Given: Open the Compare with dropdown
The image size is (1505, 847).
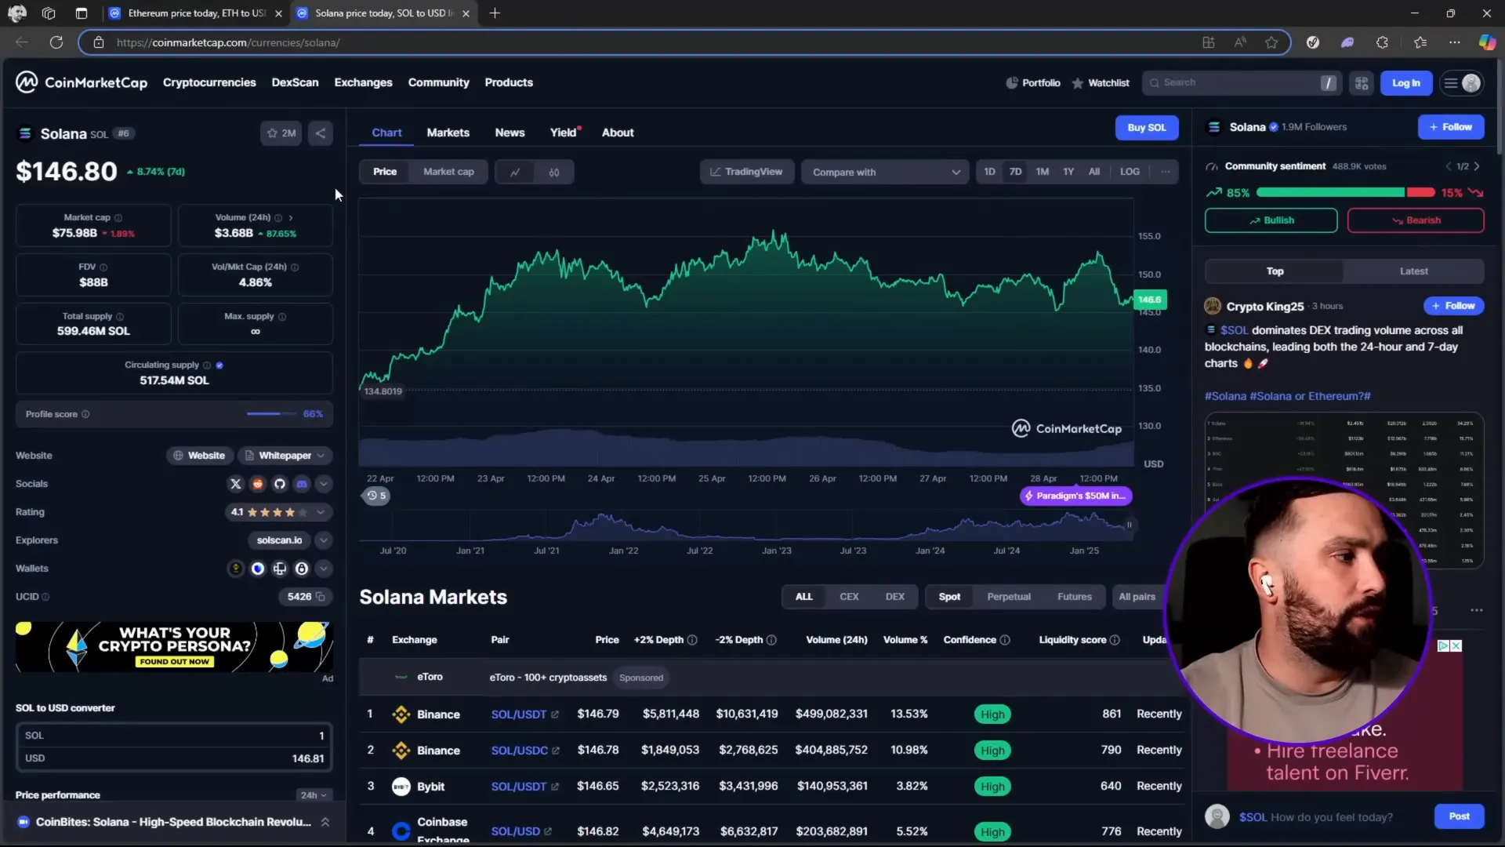Looking at the screenshot, I should tap(885, 173).
